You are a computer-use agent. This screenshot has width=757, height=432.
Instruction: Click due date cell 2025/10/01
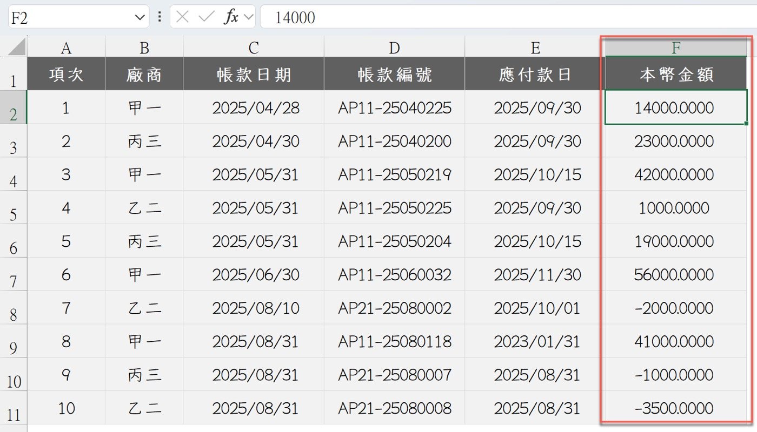(x=535, y=308)
